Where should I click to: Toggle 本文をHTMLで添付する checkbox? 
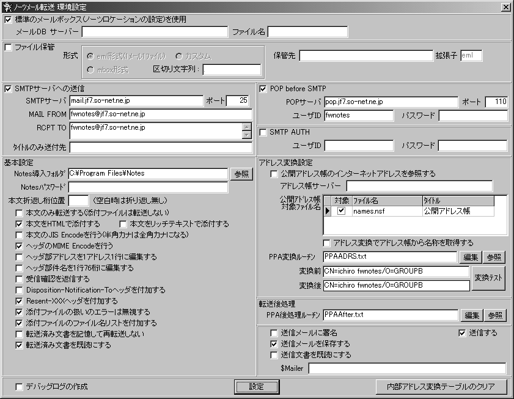(x=20, y=224)
